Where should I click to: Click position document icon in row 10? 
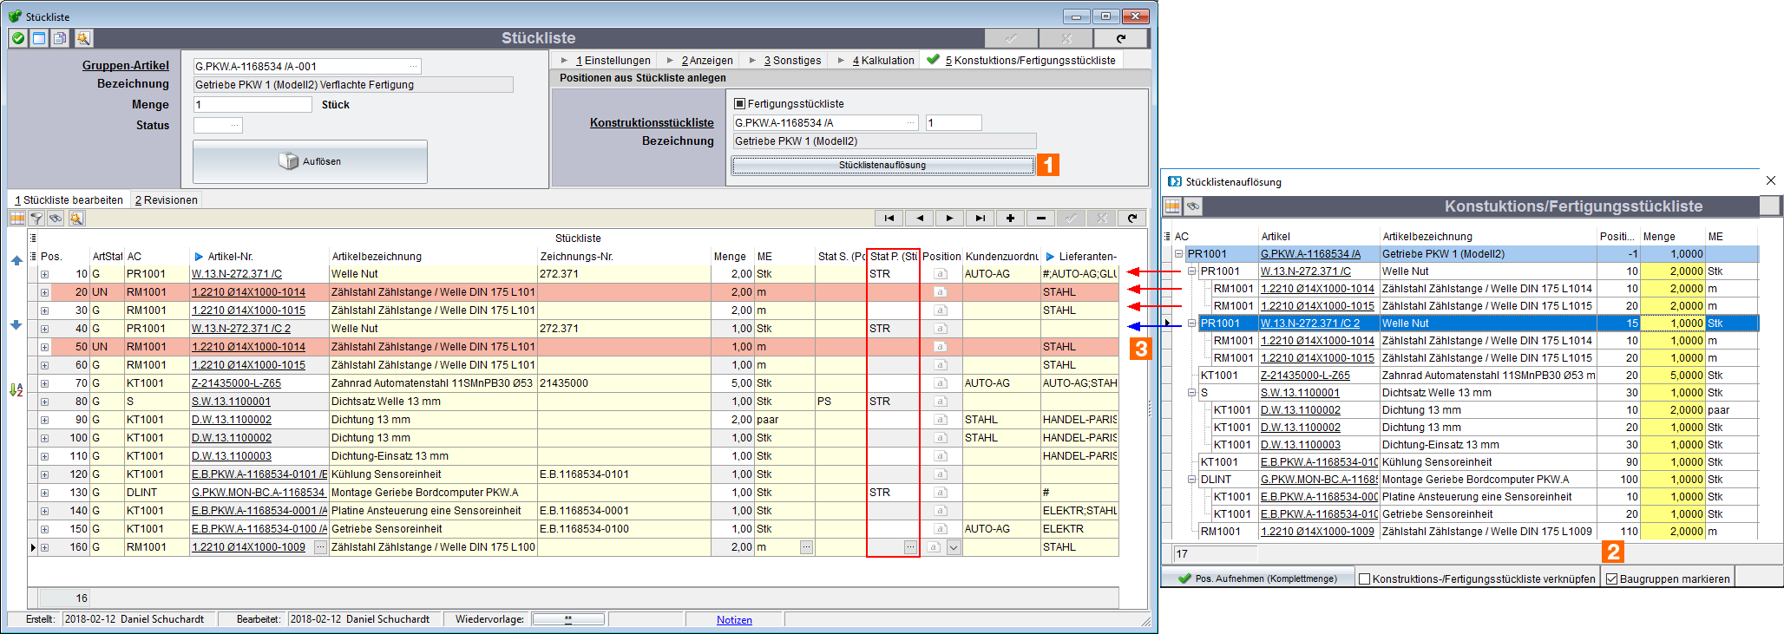coord(940,274)
